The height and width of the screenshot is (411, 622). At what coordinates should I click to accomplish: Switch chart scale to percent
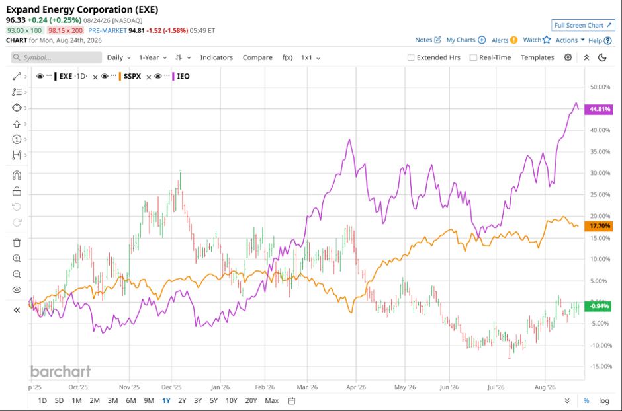586,400
